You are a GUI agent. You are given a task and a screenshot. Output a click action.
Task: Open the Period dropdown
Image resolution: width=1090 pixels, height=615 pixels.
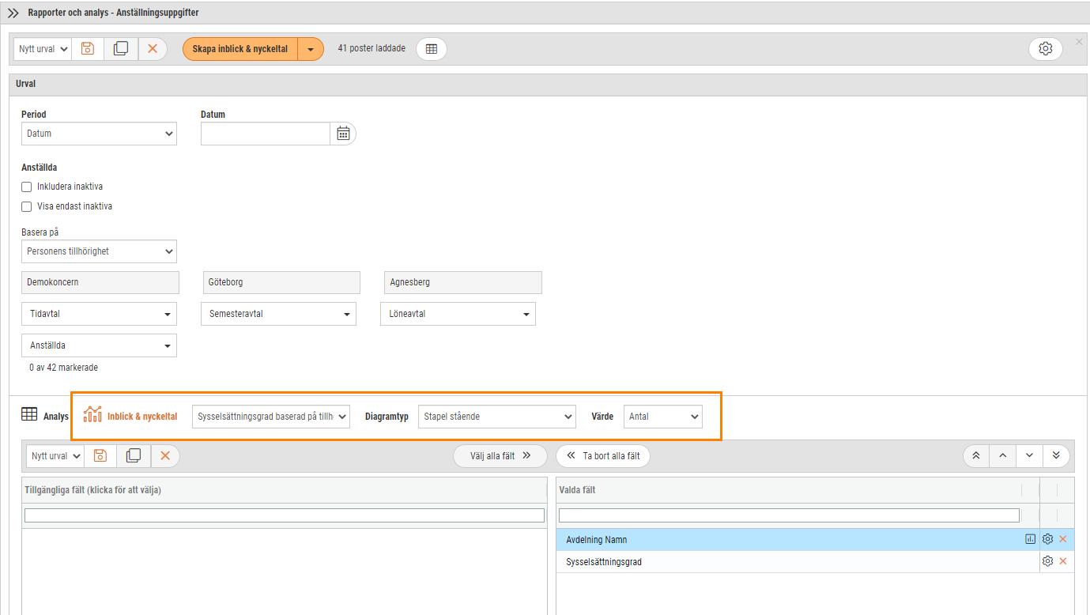click(99, 134)
